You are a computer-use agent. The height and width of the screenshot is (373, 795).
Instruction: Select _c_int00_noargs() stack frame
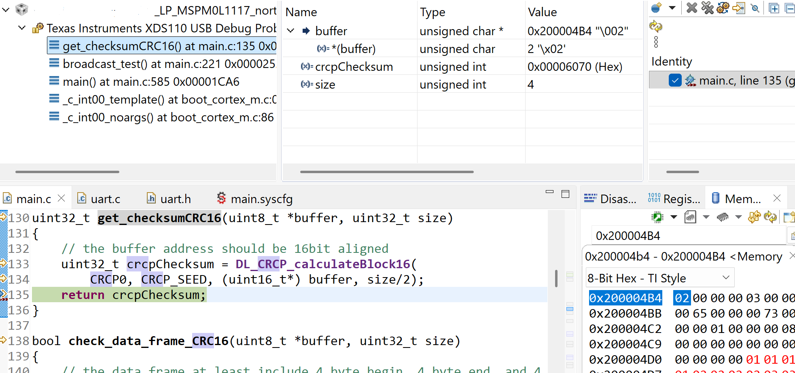point(168,117)
